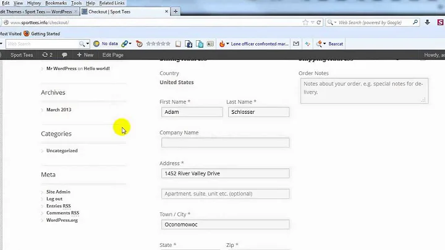Click the Company Name field

[226, 142]
